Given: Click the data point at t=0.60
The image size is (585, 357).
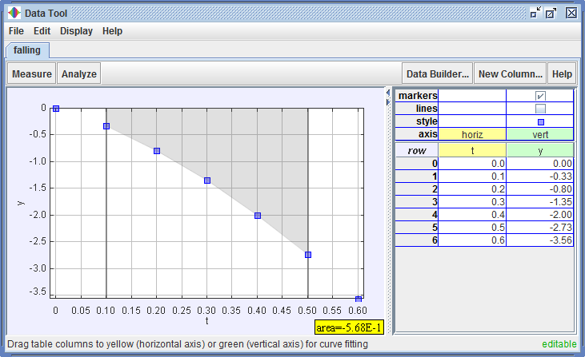Looking at the screenshot, I should click(359, 299).
